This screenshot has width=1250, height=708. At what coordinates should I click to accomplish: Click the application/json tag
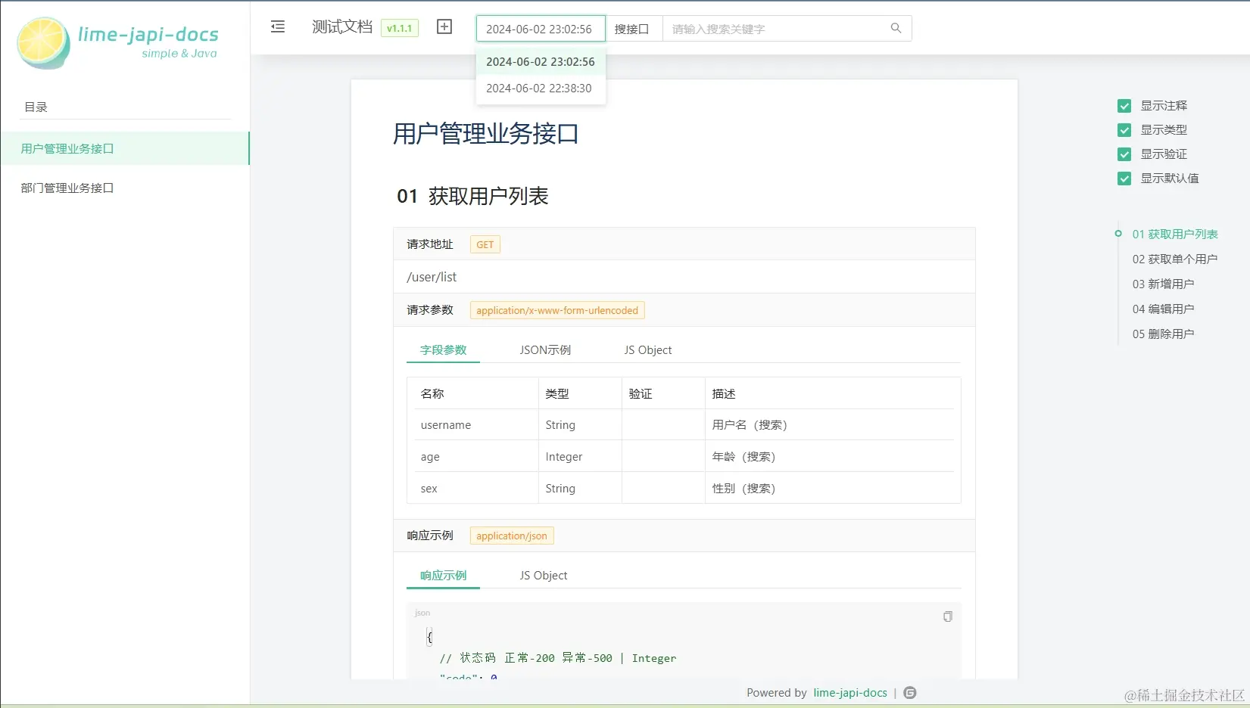pos(512,536)
